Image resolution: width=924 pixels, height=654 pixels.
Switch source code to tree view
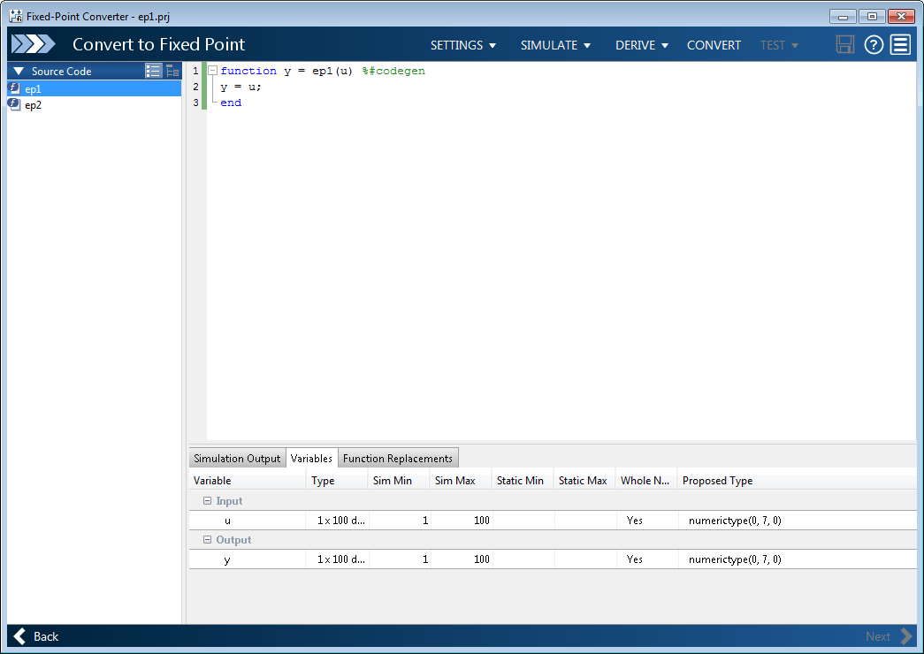tap(172, 71)
